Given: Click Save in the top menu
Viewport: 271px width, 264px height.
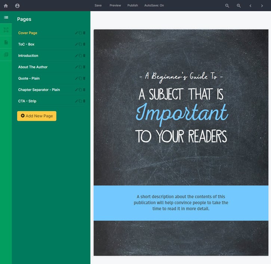Looking at the screenshot, I should (98, 6).
